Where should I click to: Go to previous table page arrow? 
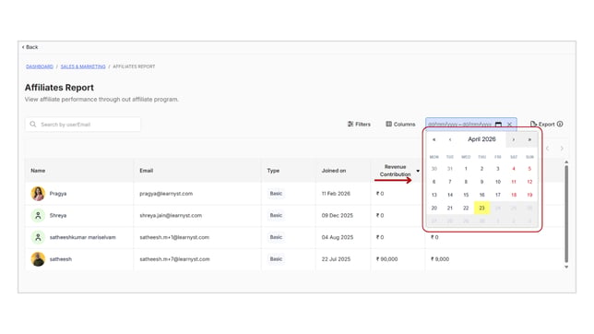[x=547, y=149]
